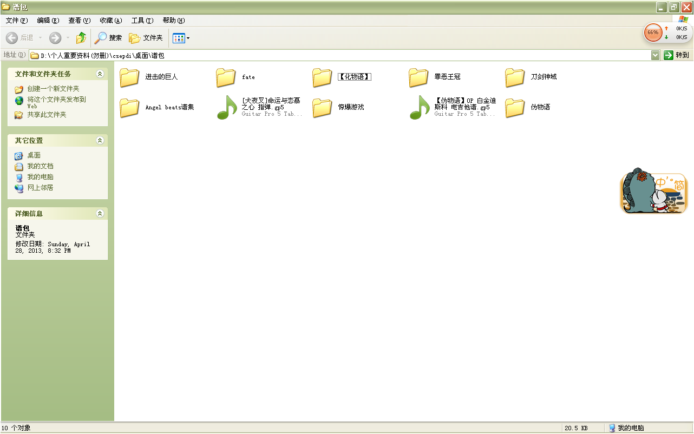
Task: Toggle the Folders (文件夹) pane button
Action: [x=146, y=38]
